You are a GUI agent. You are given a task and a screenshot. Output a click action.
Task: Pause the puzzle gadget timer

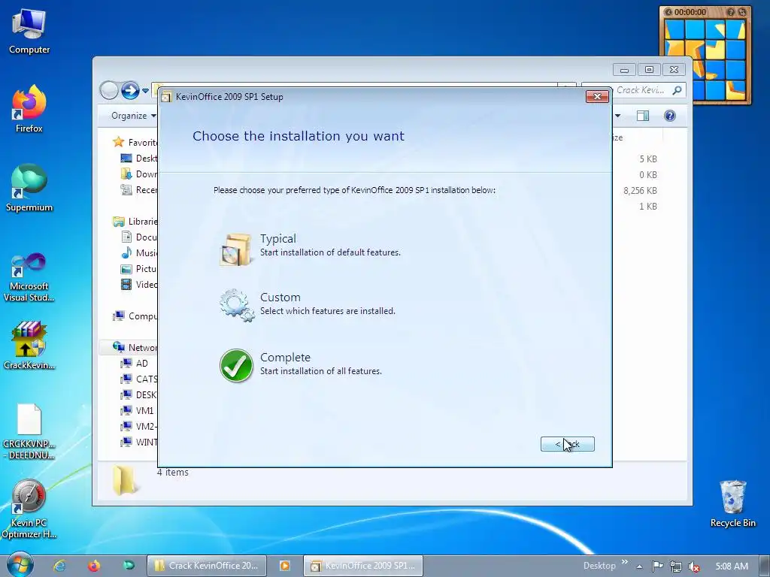point(668,12)
